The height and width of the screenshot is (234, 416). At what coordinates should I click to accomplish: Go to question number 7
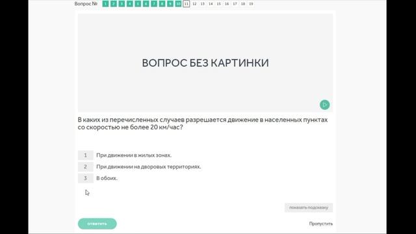click(154, 4)
